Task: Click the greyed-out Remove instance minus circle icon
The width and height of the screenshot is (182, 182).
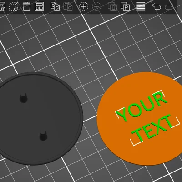Action: (96, 6)
